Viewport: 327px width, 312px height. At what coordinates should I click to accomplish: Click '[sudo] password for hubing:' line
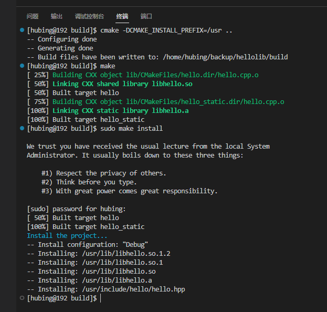point(77,209)
